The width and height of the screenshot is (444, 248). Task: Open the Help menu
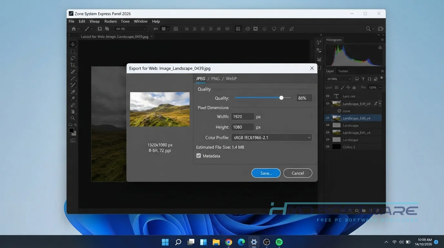156,21
